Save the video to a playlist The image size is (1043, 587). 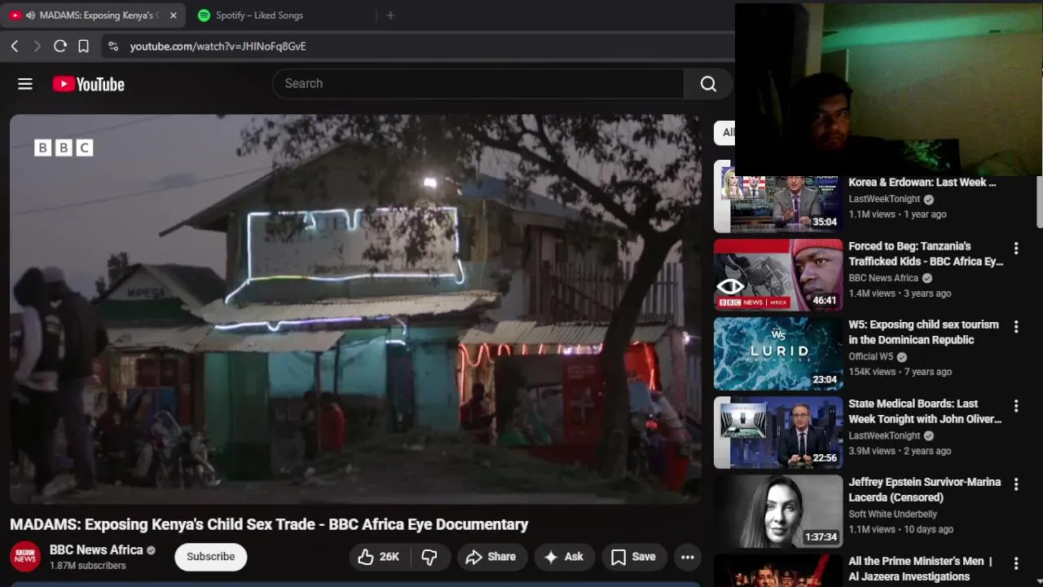tap(633, 557)
